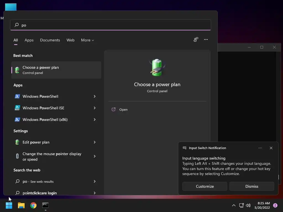Open network status tray icon

click(241, 205)
